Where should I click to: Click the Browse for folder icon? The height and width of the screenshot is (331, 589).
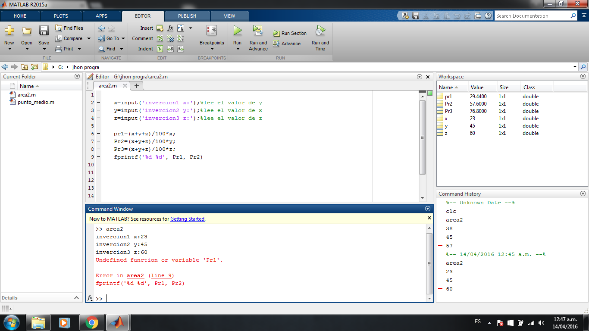(34, 67)
